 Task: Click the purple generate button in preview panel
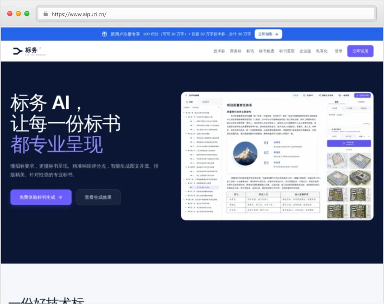point(349,143)
